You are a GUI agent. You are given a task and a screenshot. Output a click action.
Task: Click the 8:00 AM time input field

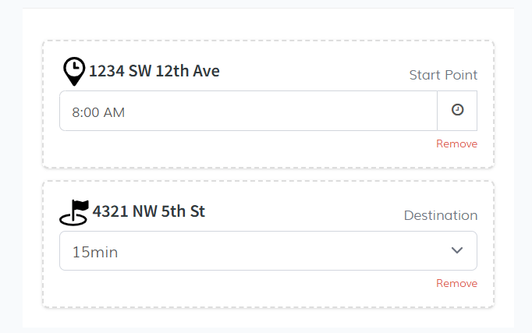tap(248, 112)
